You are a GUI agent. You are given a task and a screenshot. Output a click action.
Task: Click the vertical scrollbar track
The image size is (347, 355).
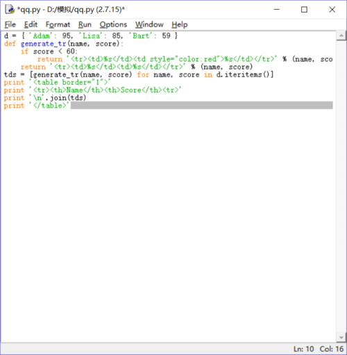pyautogui.click(x=341, y=187)
